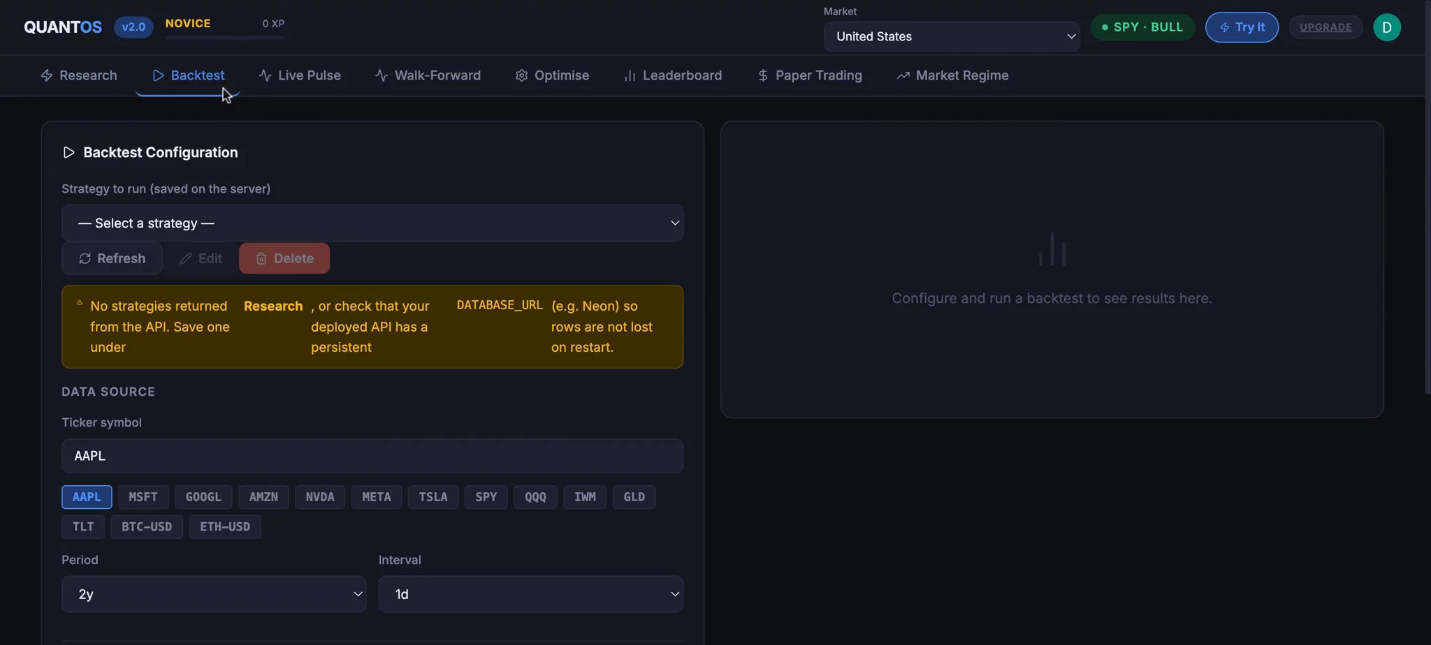Viewport: 1431px width, 645px height.
Task: Click the NOVICE rank label
Action: (188, 23)
